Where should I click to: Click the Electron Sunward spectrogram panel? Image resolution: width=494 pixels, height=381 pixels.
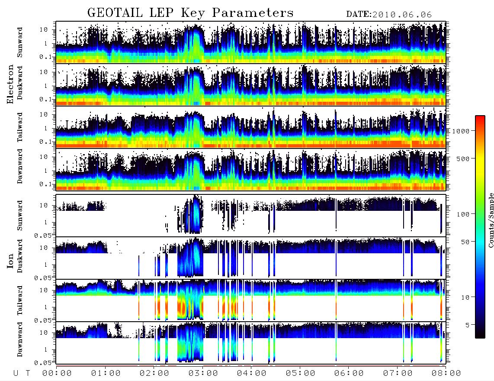coord(251,42)
